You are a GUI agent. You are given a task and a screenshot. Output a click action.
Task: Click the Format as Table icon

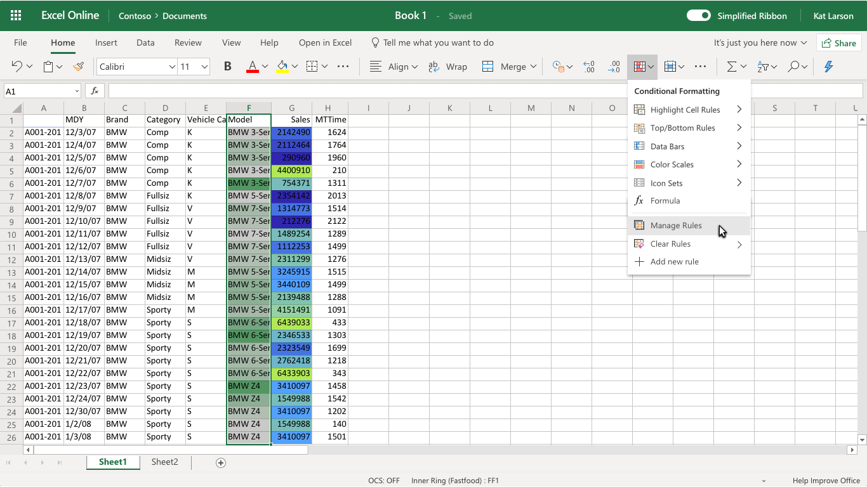click(x=670, y=67)
